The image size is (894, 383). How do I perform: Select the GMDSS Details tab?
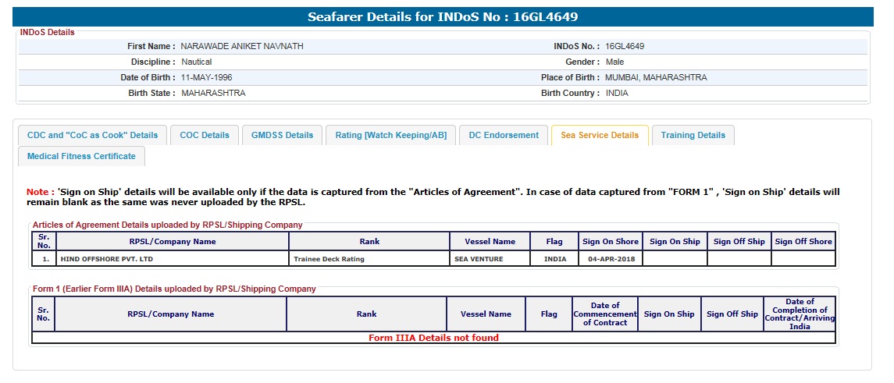click(x=282, y=135)
